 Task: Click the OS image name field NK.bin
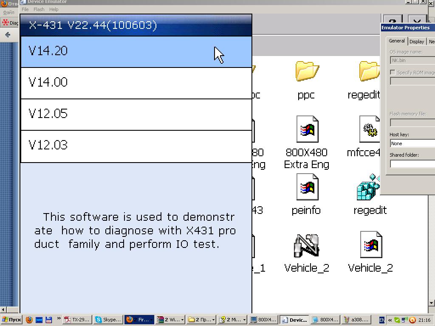(412, 60)
